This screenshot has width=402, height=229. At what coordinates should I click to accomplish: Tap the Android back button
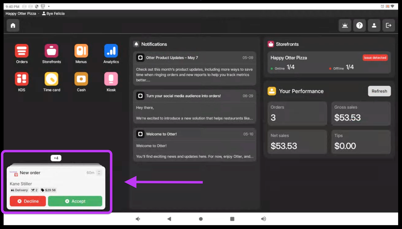click(169, 219)
